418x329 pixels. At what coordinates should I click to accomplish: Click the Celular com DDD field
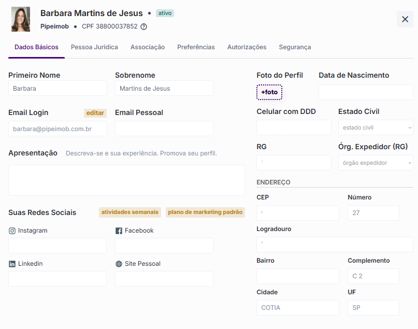(294, 127)
